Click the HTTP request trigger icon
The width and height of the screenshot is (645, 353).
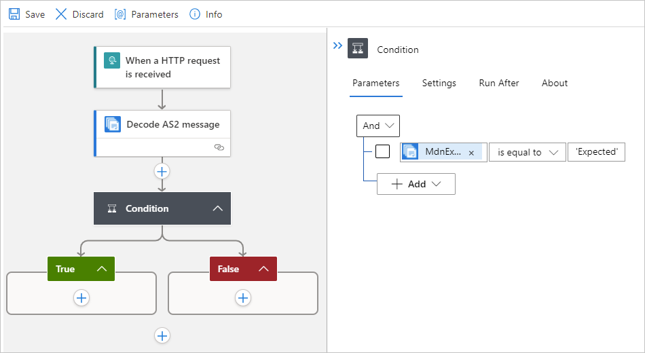(111, 61)
